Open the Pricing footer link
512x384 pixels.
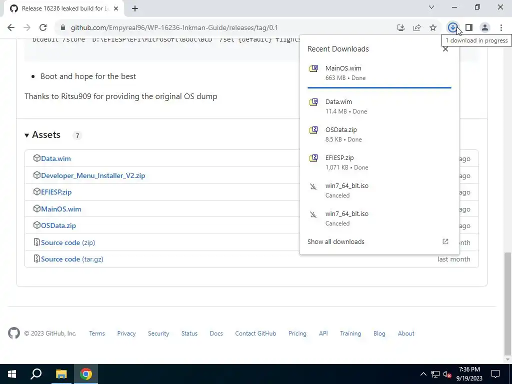tap(297, 333)
